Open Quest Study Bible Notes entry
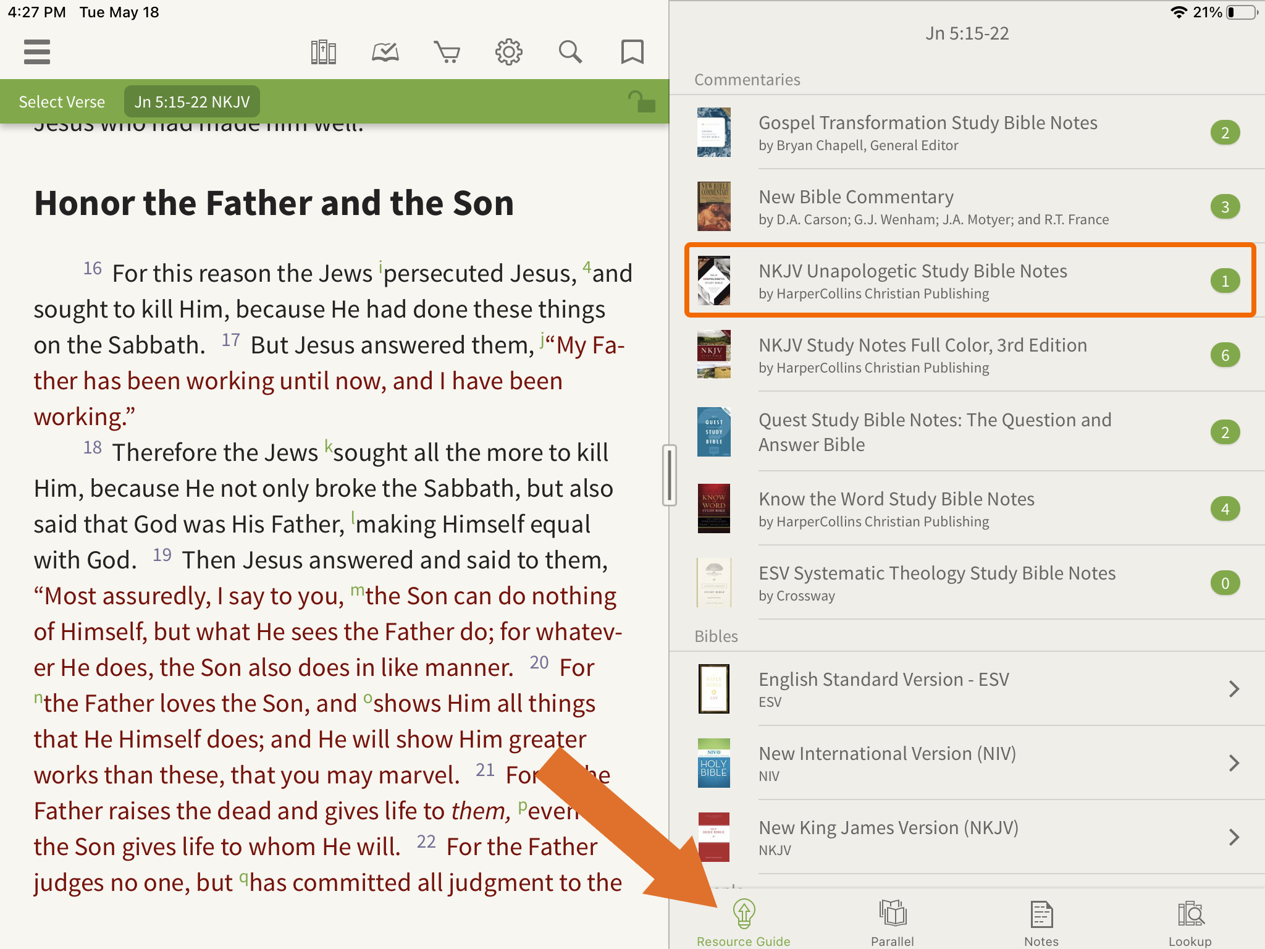This screenshot has height=949, width=1265. 967,432
